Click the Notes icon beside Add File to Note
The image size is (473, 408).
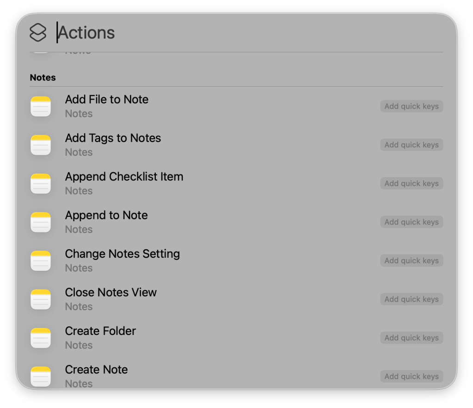point(41,106)
